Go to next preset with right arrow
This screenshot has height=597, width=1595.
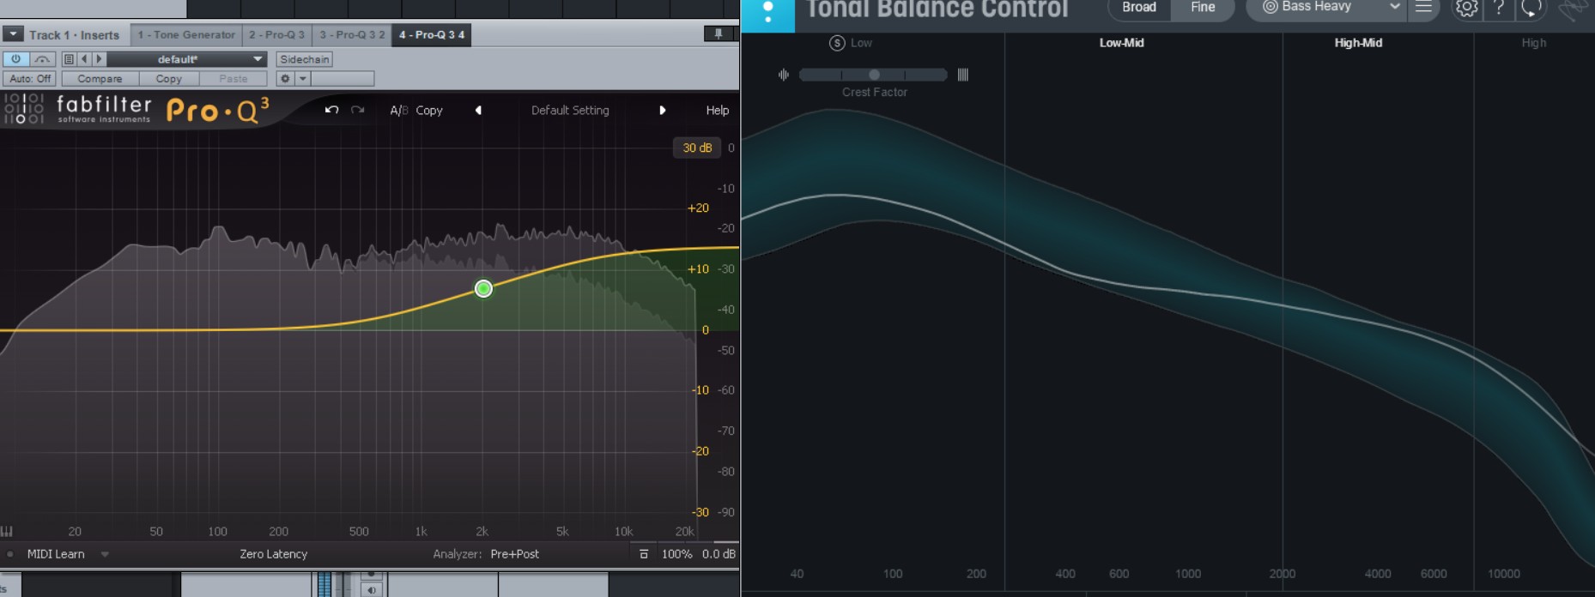(x=99, y=59)
